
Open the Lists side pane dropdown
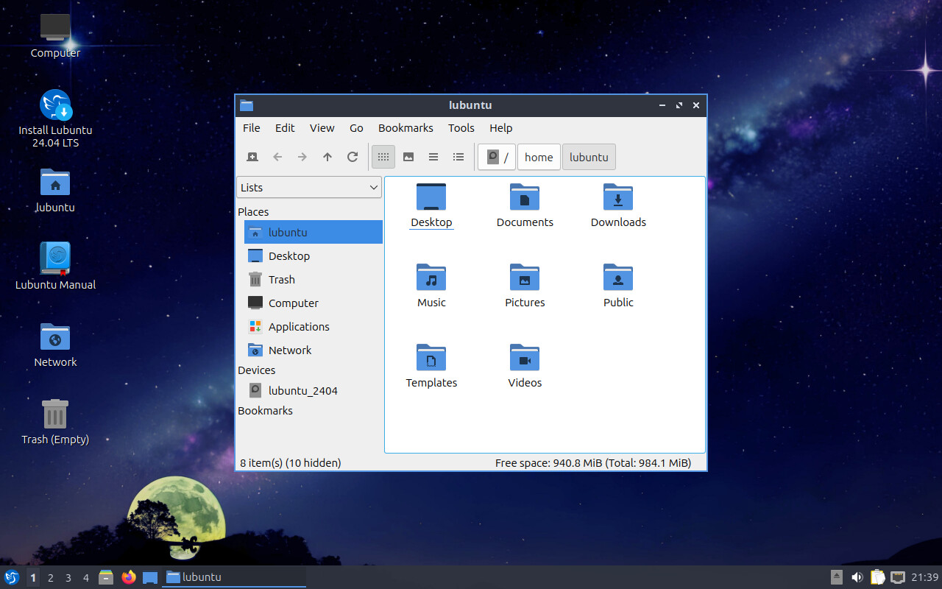(x=309, y=187)
